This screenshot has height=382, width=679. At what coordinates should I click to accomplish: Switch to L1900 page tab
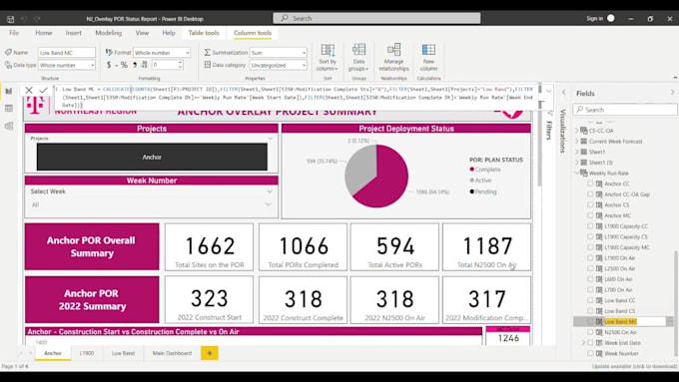(87, 353)
